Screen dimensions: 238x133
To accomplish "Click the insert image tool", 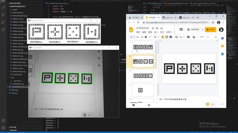I will [x=171, y=37].
